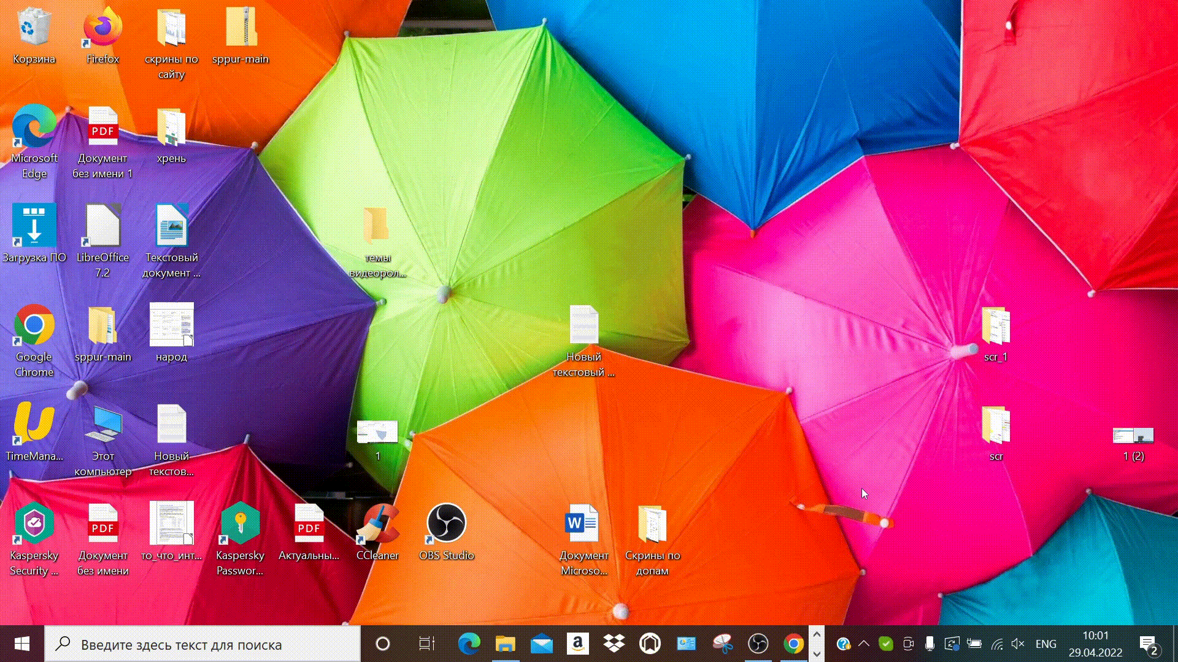Open Dropbox from taskbar
The width and height of the screenshot is (1178, 662).
(x=614, y=644)
